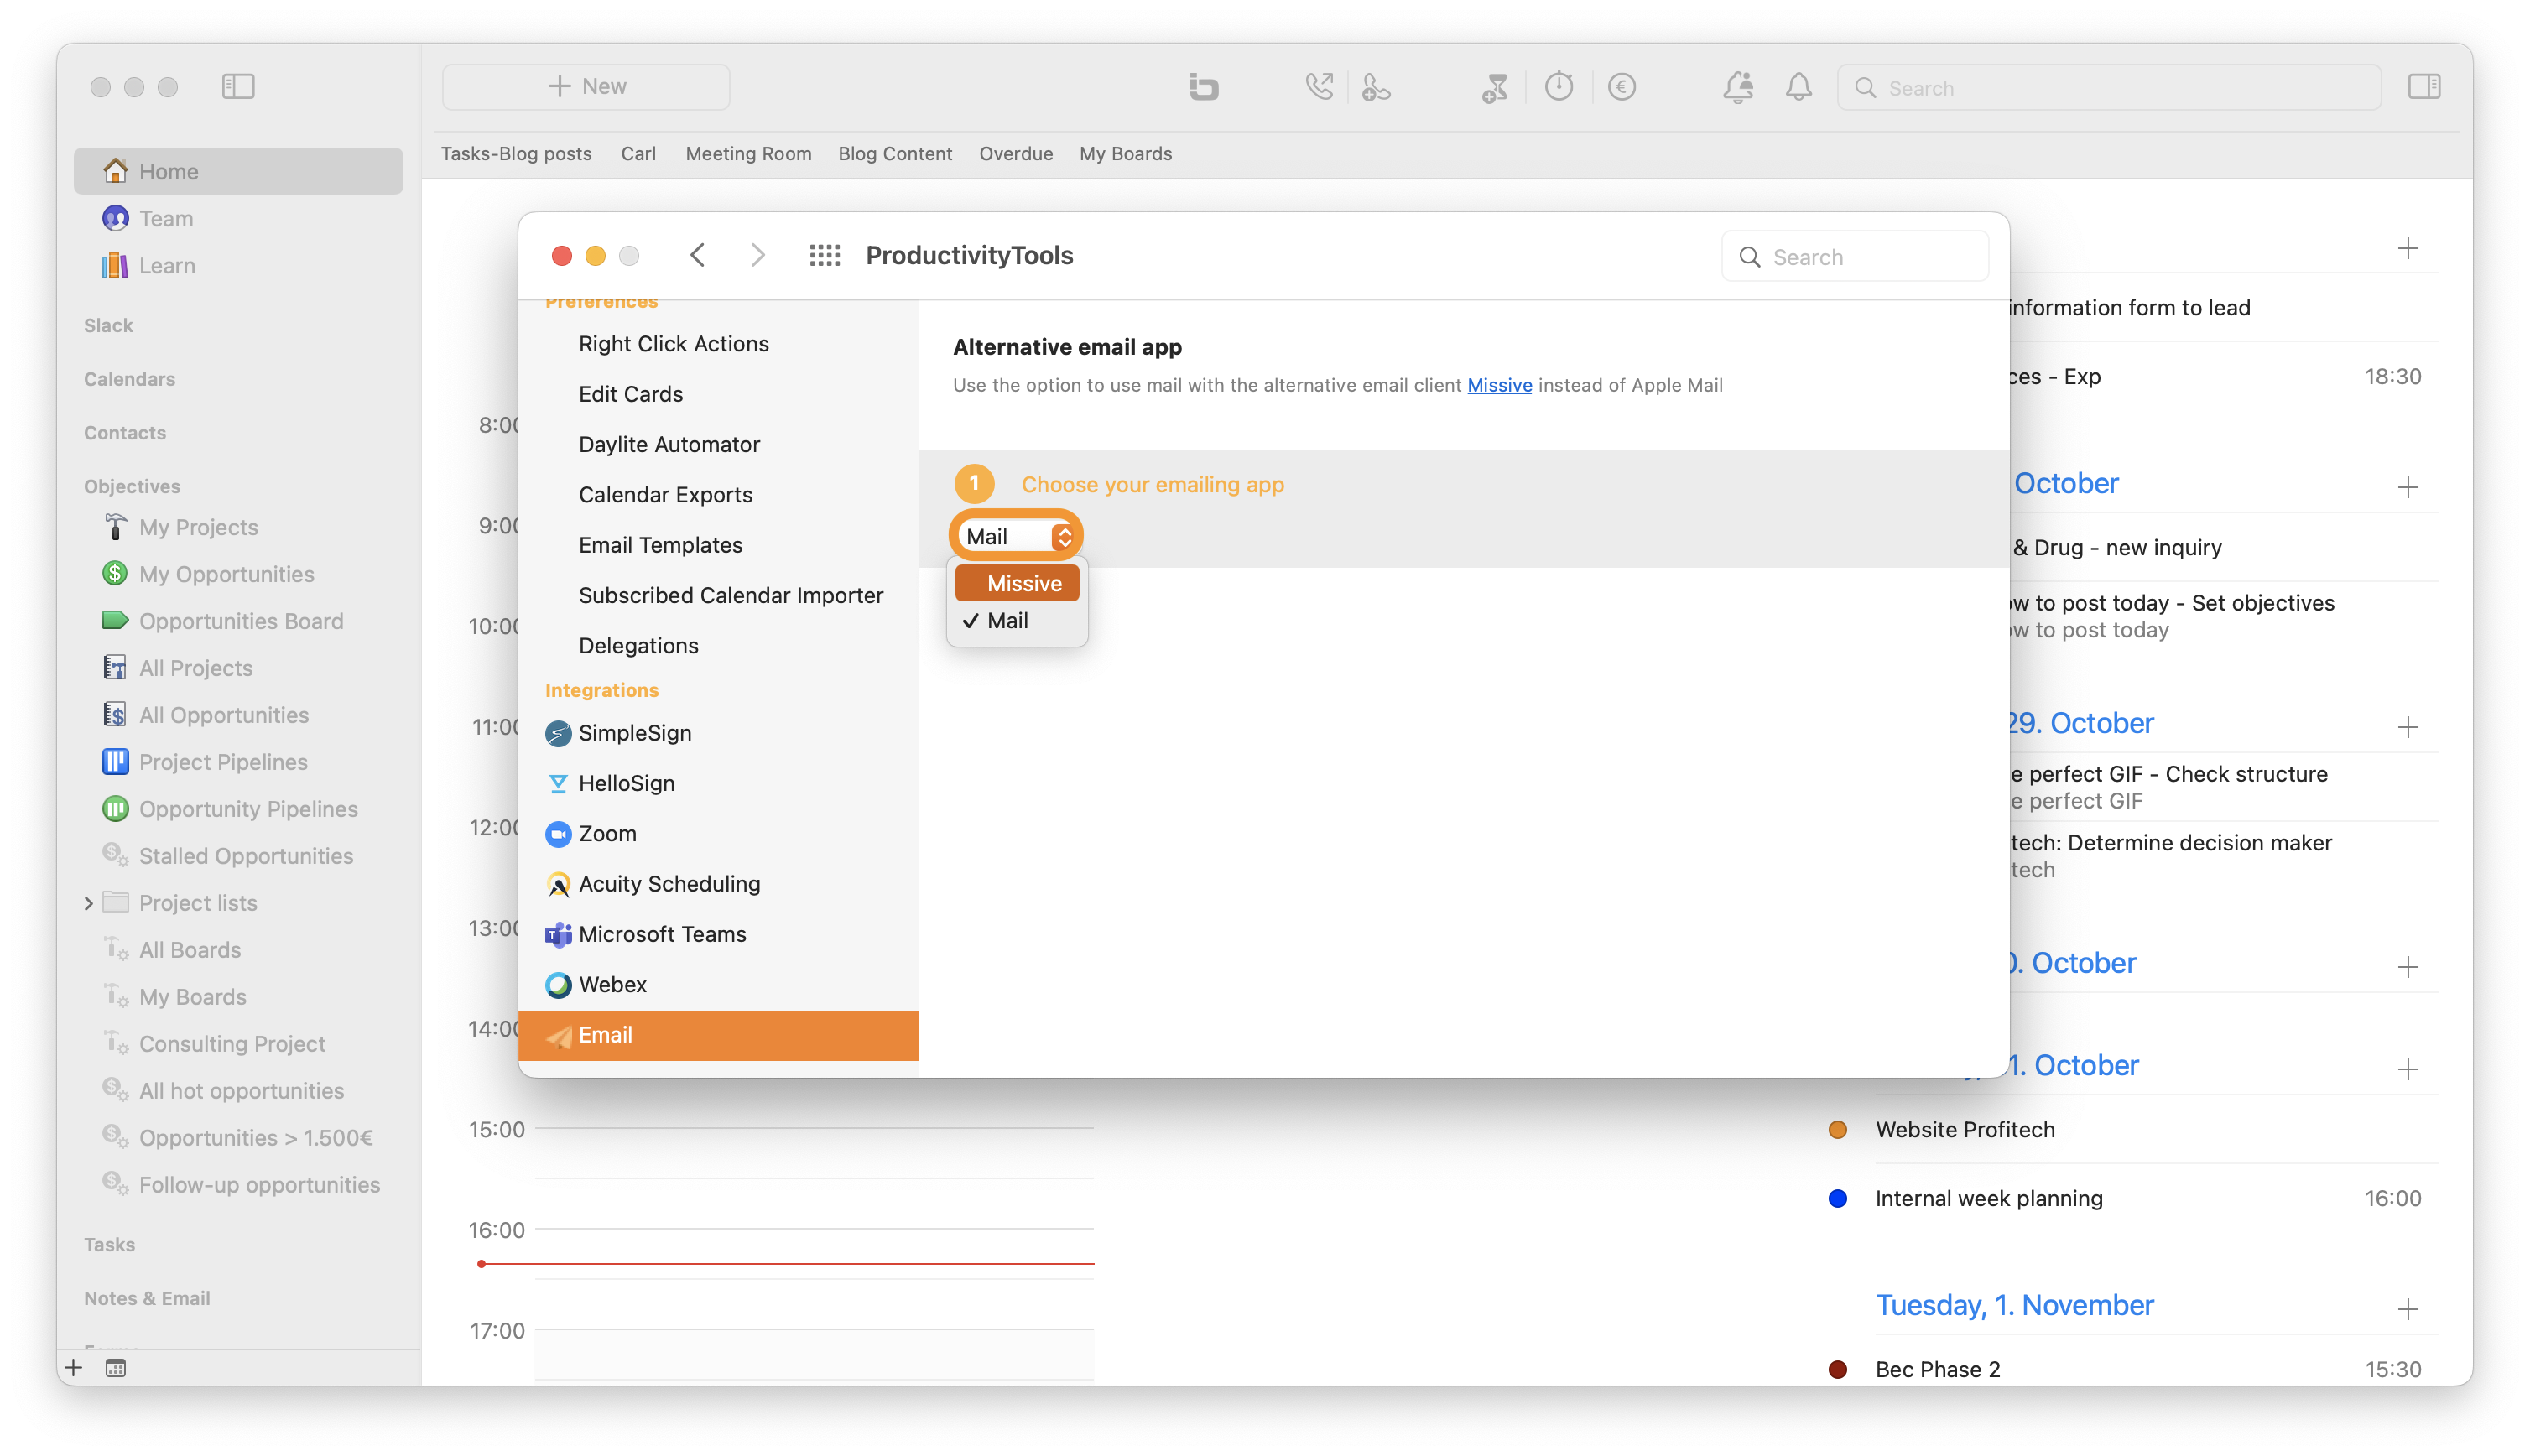Open Daylite Automator preferences
2530x1456 pixels.
pyautogui.click(x=718, y=444)
